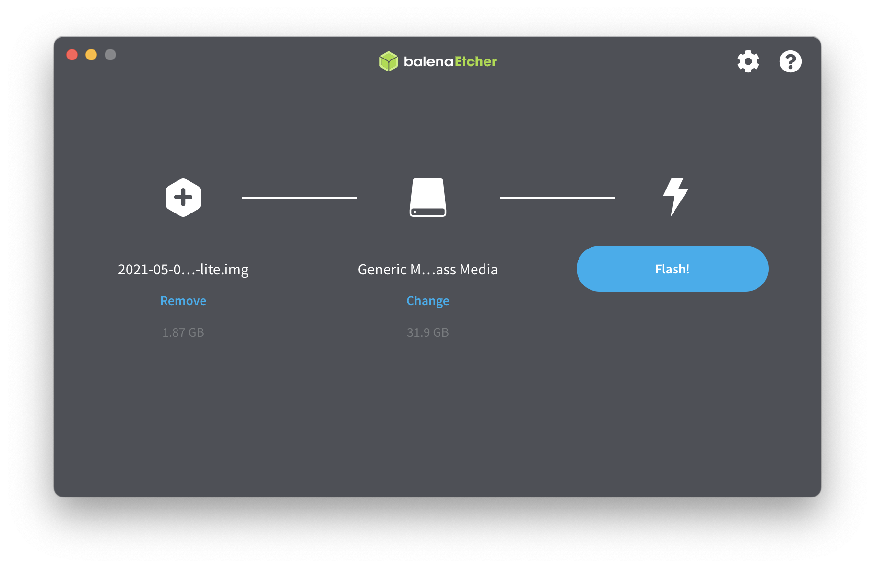Click the 1.87 GB image size label
The width and height of the screenshot is (875, 568).
click(x=183, y=332)
